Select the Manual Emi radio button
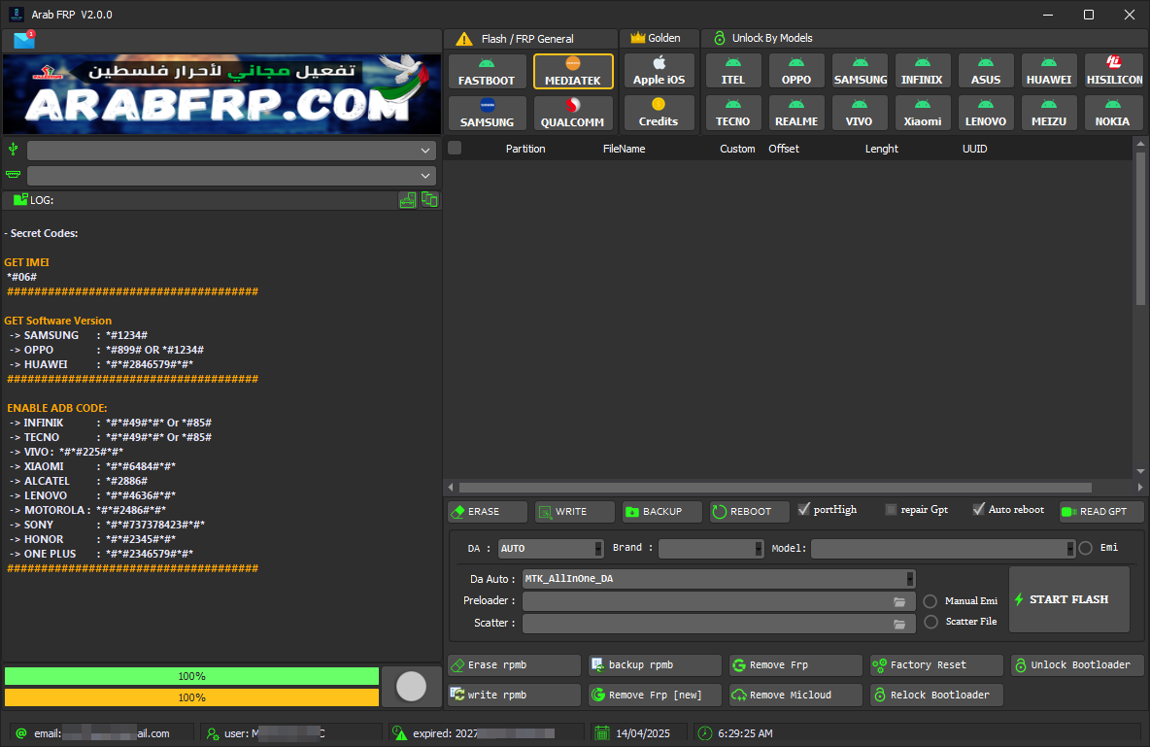This screenshot has height=747, width=1150. pos(930,601)
